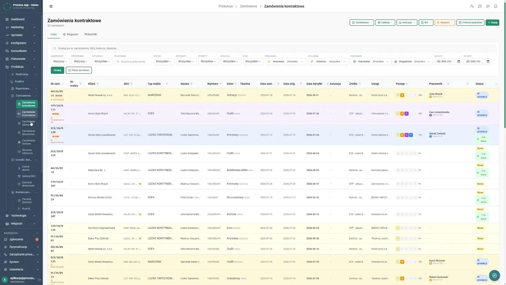The image size is (506, 285).
Task: Click the logout icon next to Administrator
Action: (x=39, y=280)
